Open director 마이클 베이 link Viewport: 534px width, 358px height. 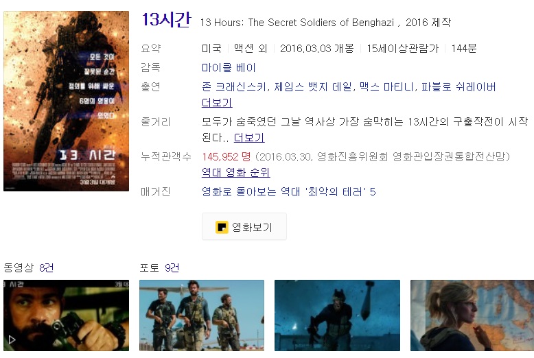[229, 67]
